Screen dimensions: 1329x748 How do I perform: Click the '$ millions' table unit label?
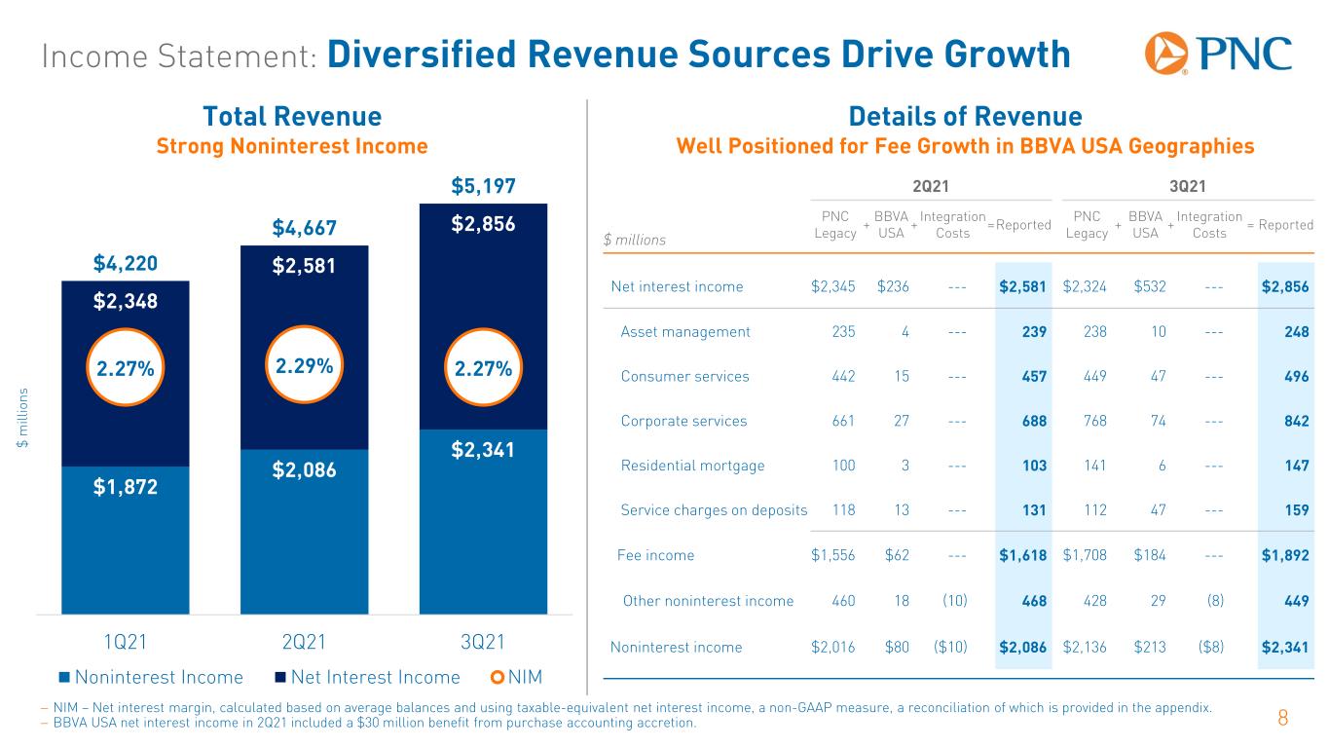pos(637,239)
